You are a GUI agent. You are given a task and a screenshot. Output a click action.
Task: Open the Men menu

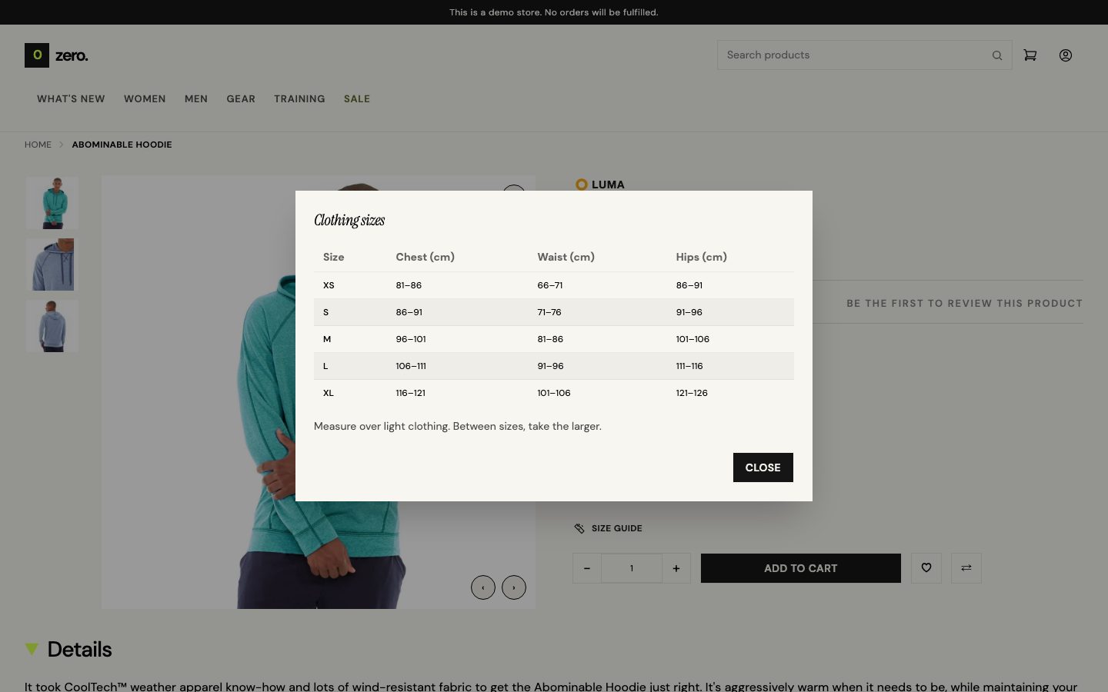pyautogui.click(x=196, y=99)
